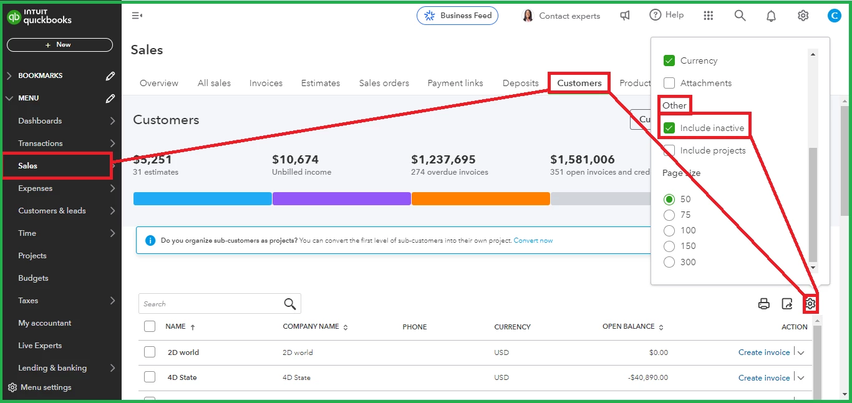
Task: Open action dropdown arrow for 2D world
Action: (x=801, y=352)
